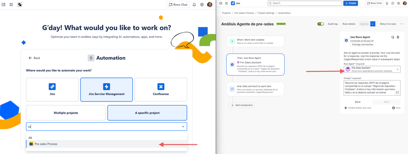Open Rule details tab
Image resolution: width=408 pixels, height=154 pixels.
(x=349, y=24)
